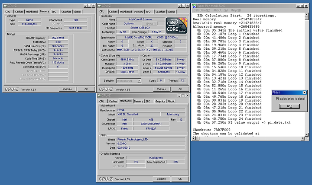Click Validate in the CPU window
312x185 pixels.
162,89
